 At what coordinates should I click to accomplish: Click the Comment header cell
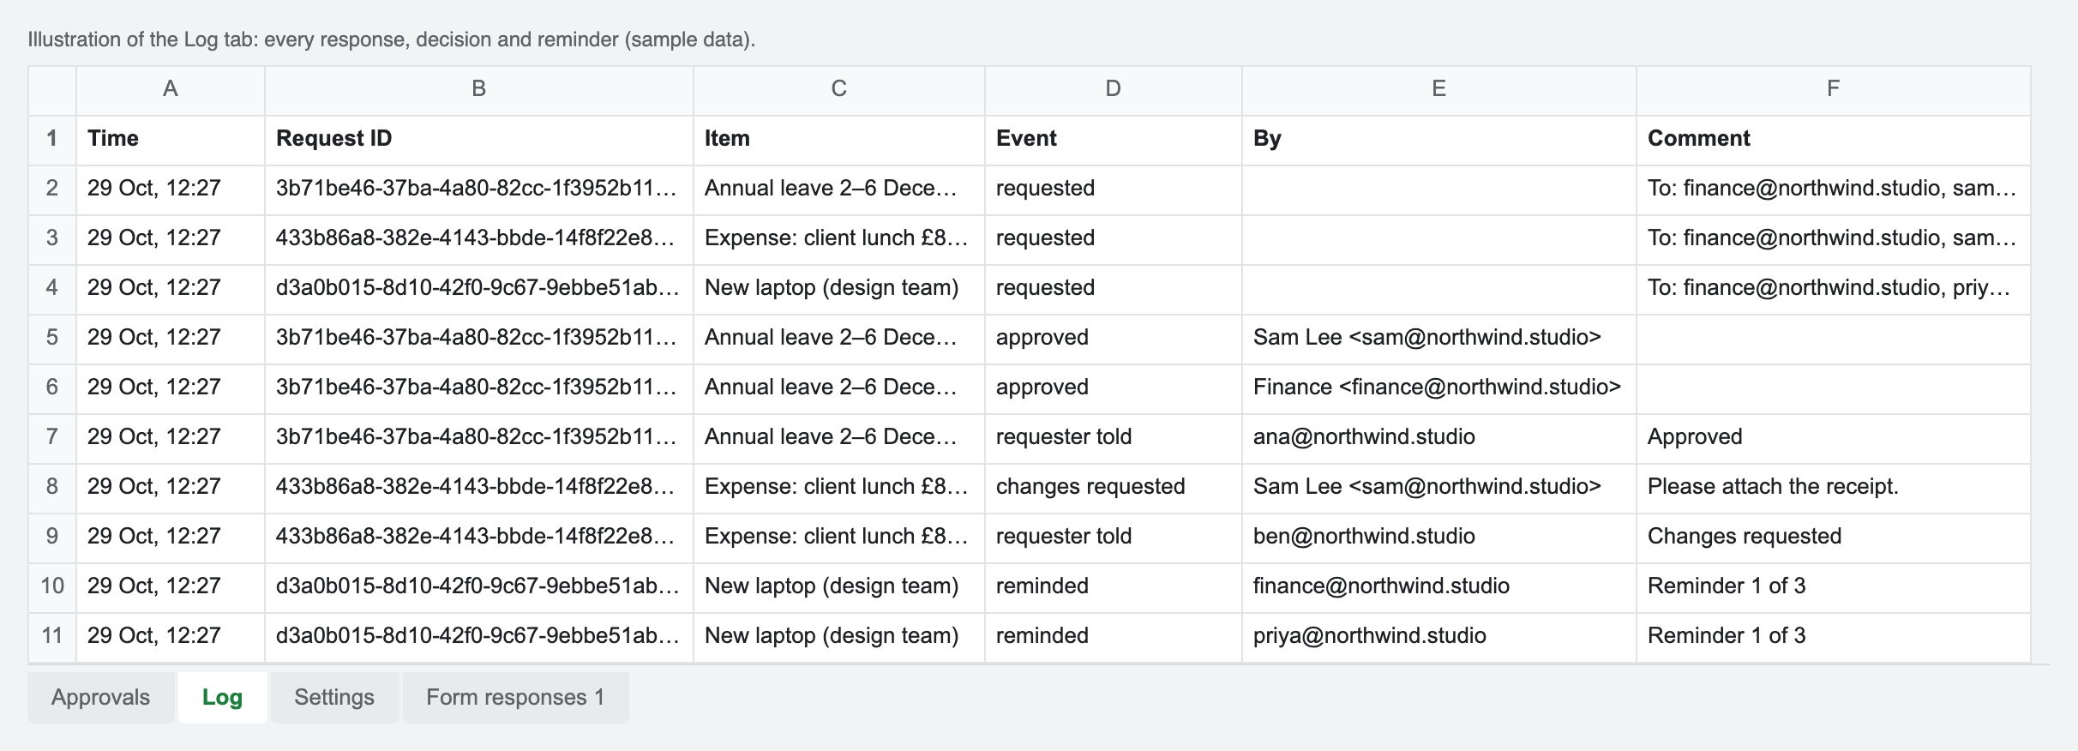coord(1834,141)
